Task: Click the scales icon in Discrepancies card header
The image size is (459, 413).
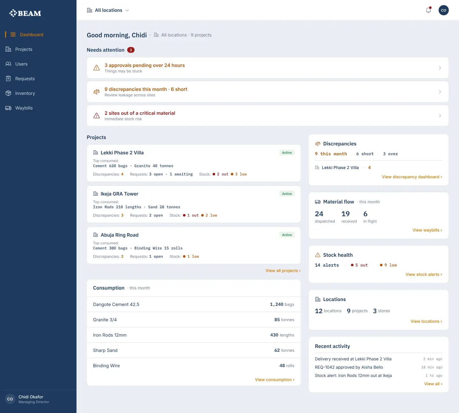Action: click(318, 144)
